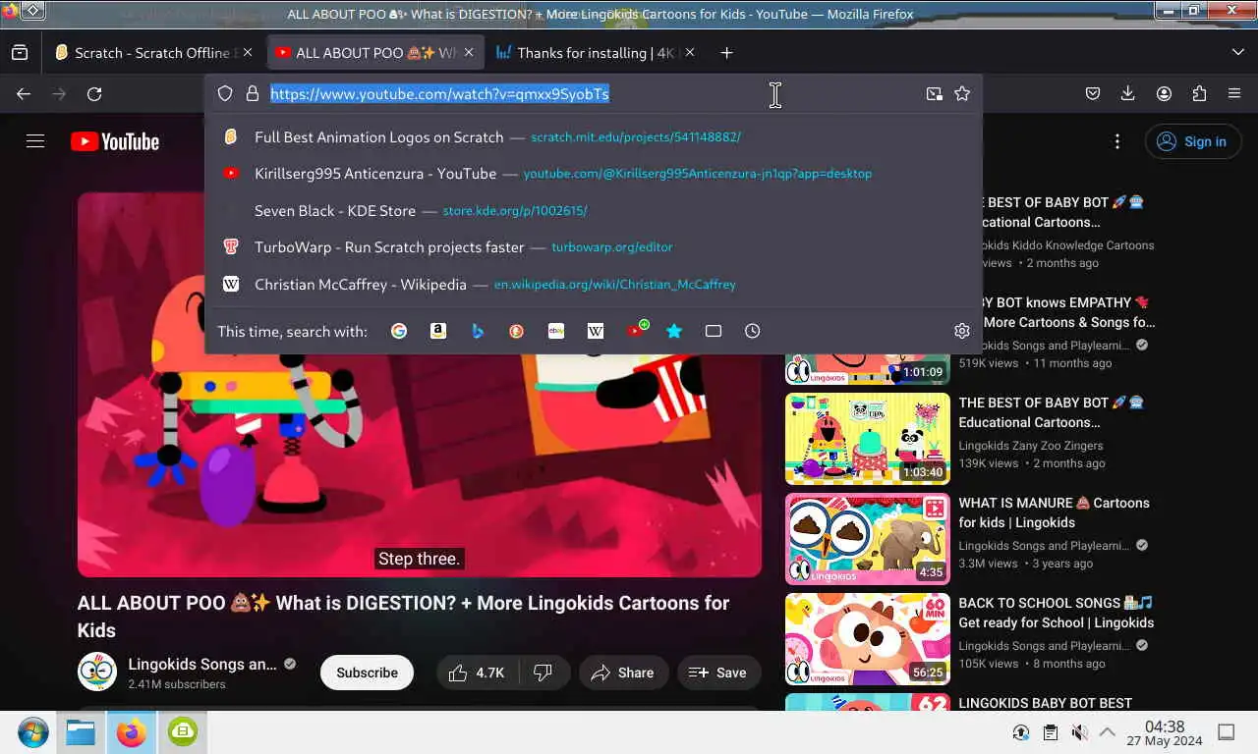Close the Thanks for installing tab

coord(690,52)
